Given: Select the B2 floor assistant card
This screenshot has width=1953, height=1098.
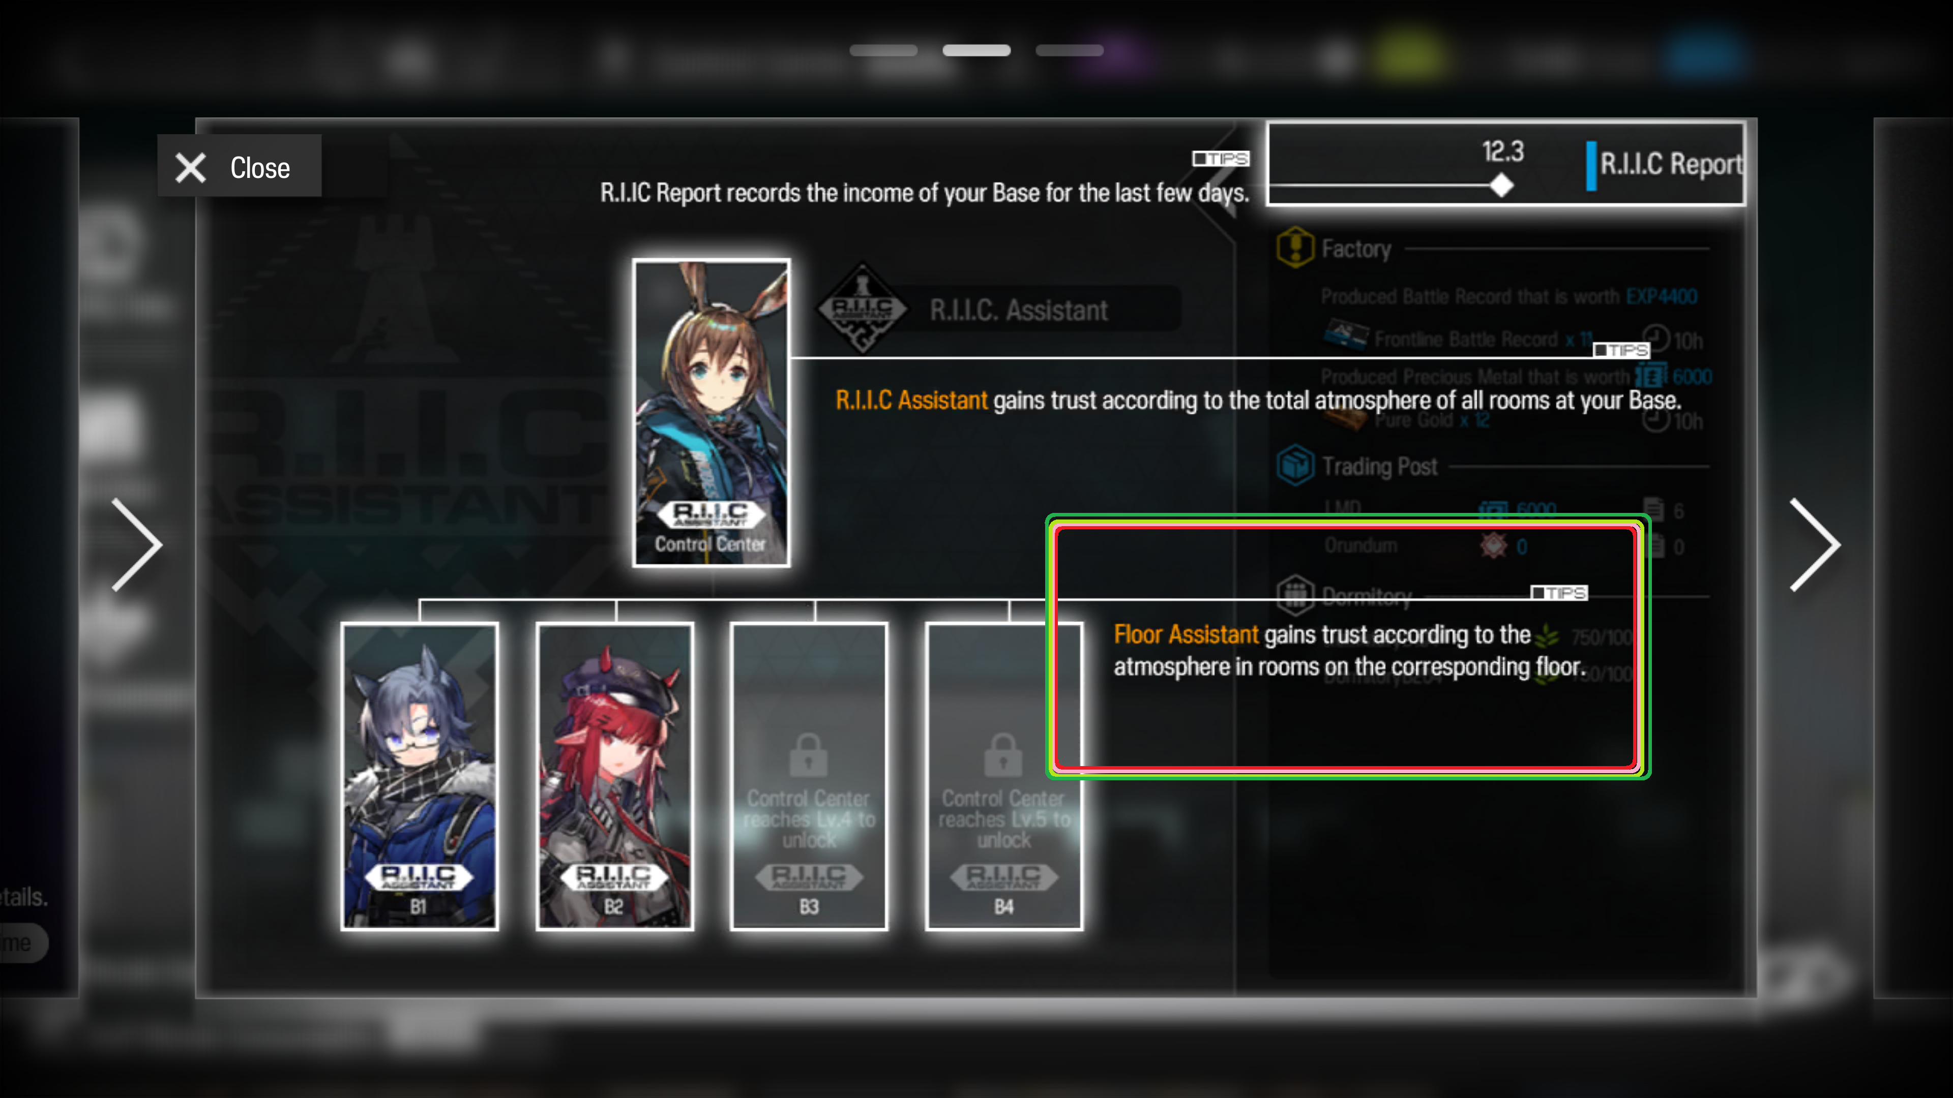Looking at the screenshot, I should click(614, 776).
